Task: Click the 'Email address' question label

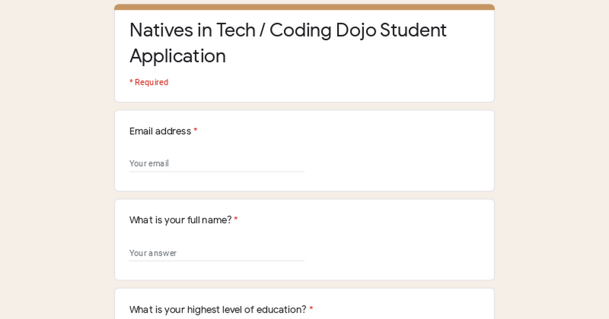Action: [160, 131]
